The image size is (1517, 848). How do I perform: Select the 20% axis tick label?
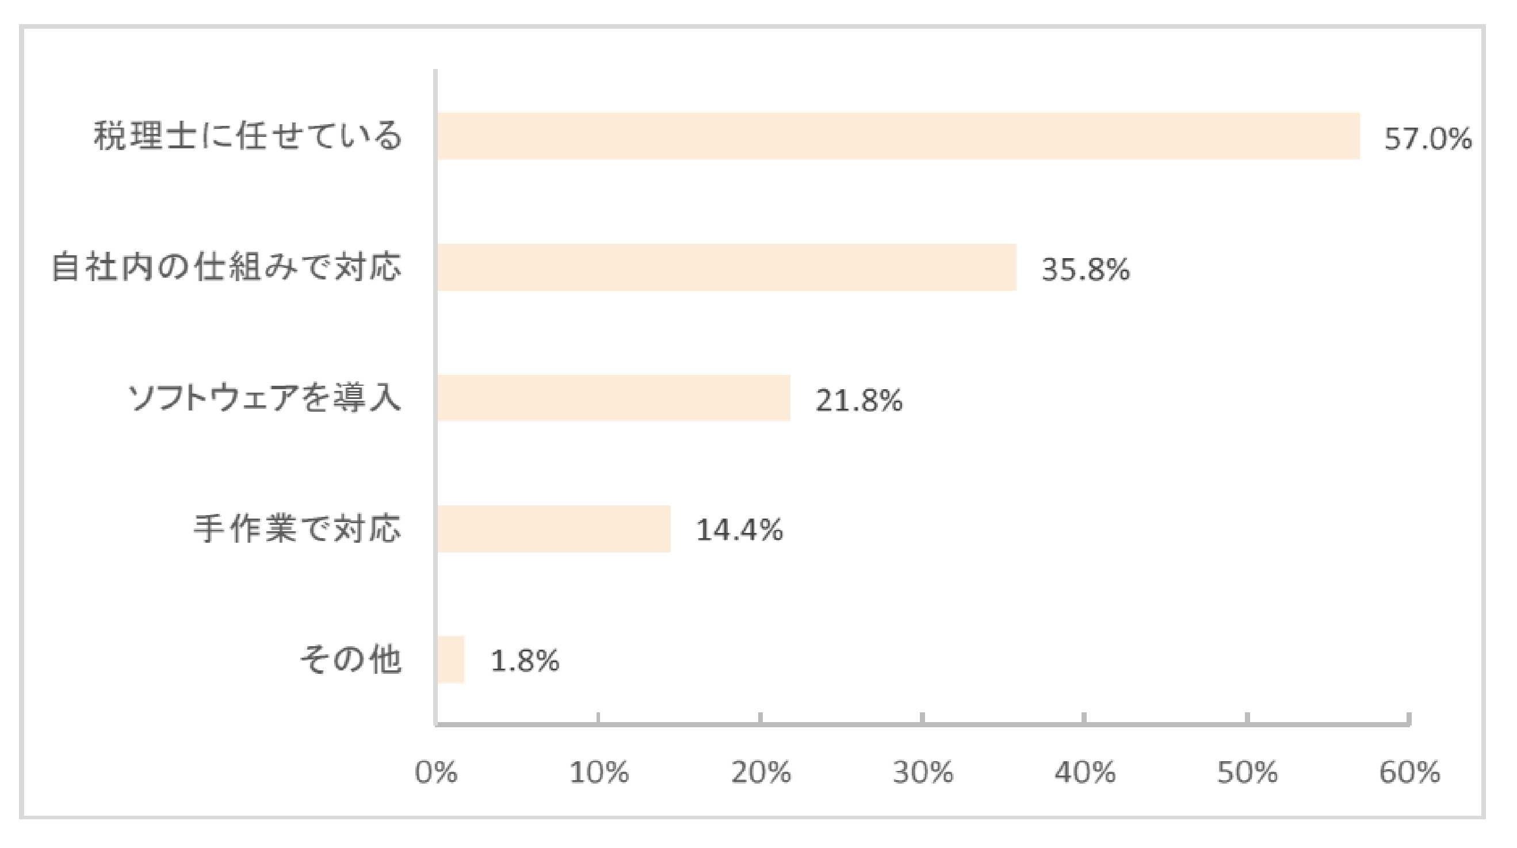[761, 773]
